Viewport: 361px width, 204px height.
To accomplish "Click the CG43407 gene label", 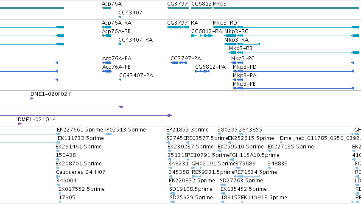I will pos(130,13).
